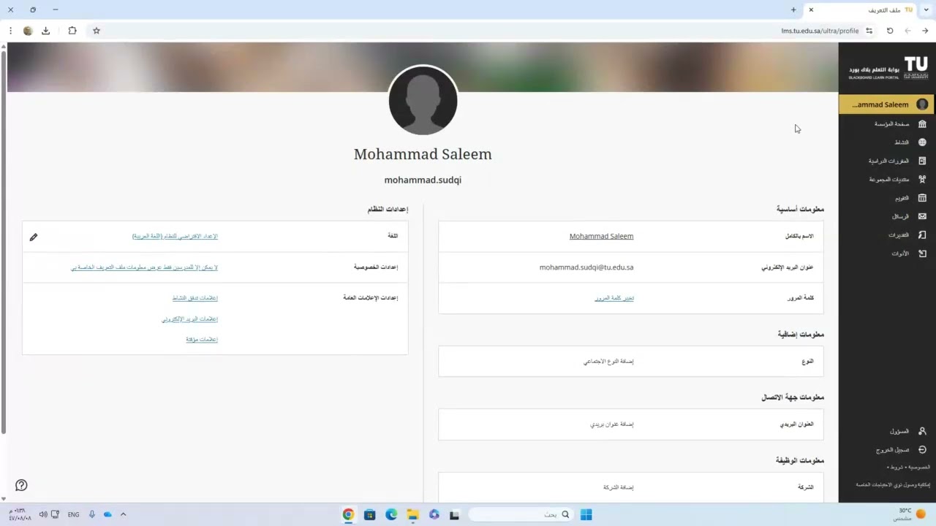This screenshot has width=936, height=526.
Task: Select the التقويم menu label
Action: [x=902, y=198]
